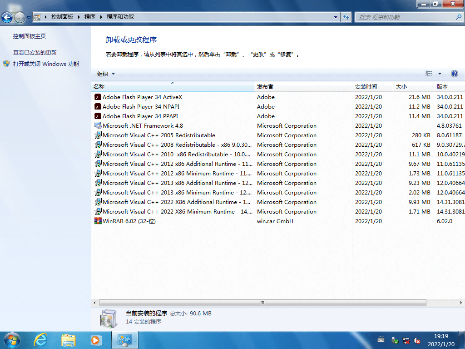465x349 pixels.
Task: Click the Visual C++ 2012 Additional Runtime icon
Action: [x=98, y=164]
